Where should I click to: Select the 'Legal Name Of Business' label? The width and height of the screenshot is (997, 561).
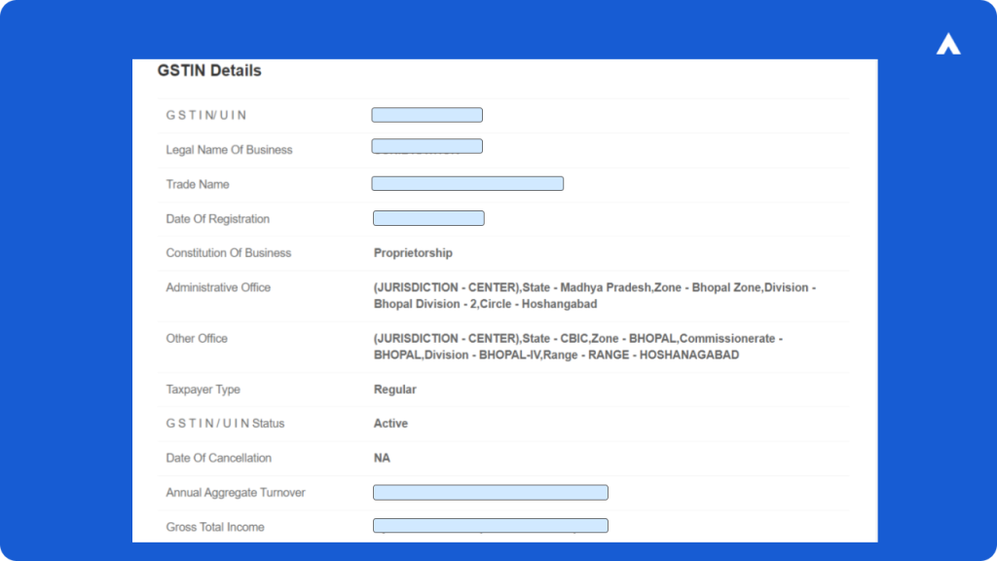[x=229, y=150]
